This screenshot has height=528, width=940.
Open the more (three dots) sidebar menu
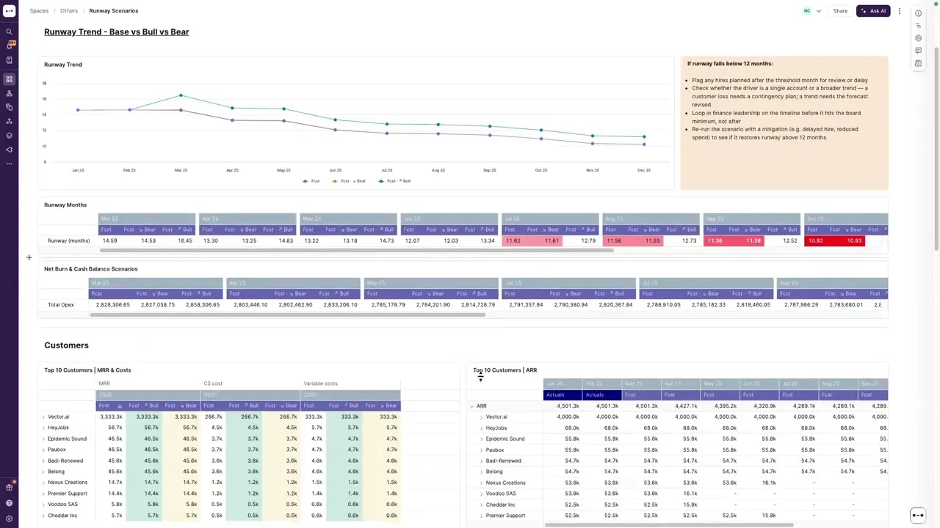[9, 164]
